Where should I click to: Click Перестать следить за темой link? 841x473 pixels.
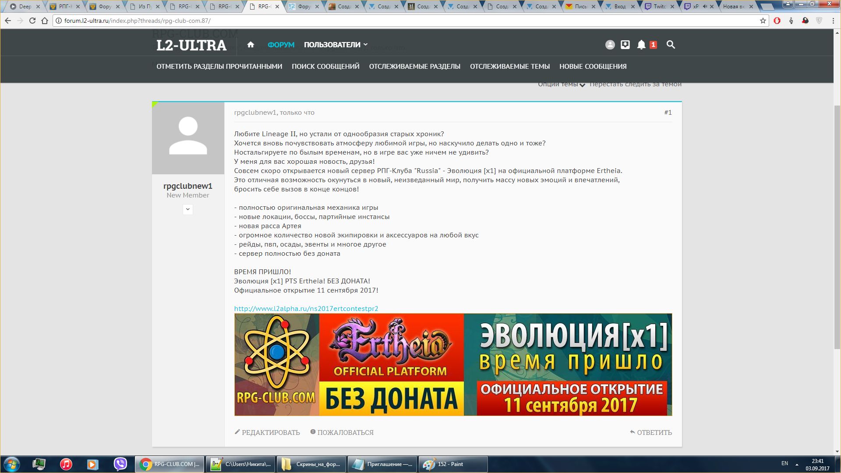[x=636, y=84]
